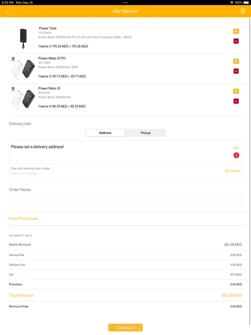The image size is (251, 335).
Task: Open the Power Tank product image
Action: click(x=23, y=38)
